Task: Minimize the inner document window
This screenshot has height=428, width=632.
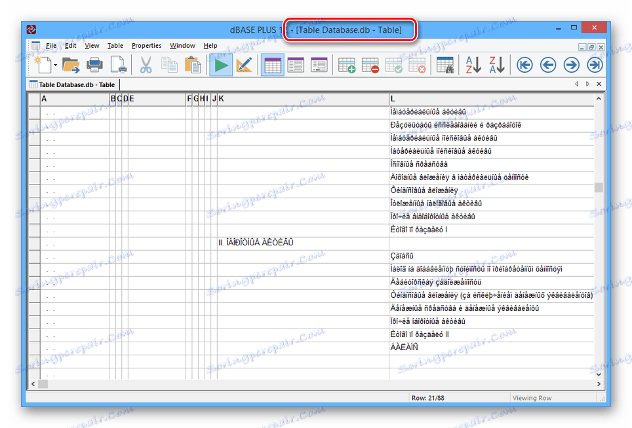Action: (582, 47)
